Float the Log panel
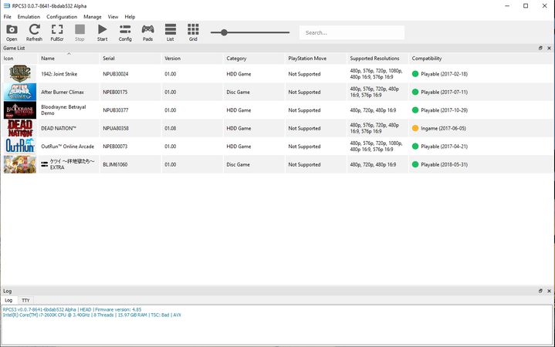The width and height of the screenshot is (555, 347). coord(540,291)
